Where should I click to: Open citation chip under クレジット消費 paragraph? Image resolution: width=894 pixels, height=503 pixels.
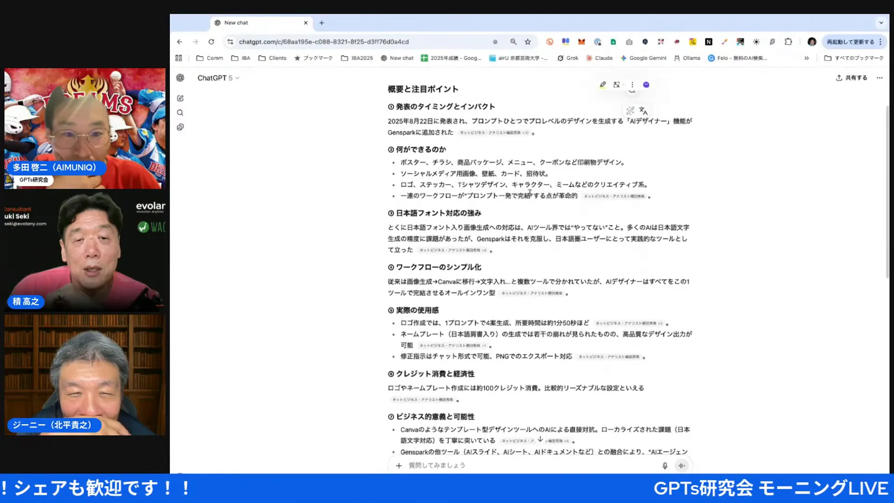click(x=423, y=400)
